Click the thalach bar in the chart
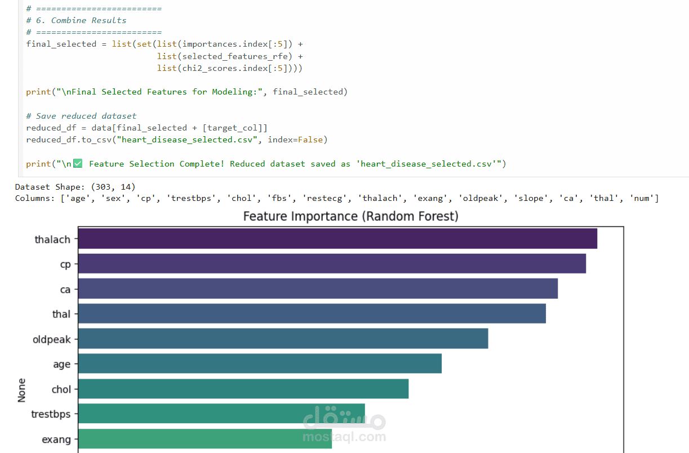 click(337, 239)
